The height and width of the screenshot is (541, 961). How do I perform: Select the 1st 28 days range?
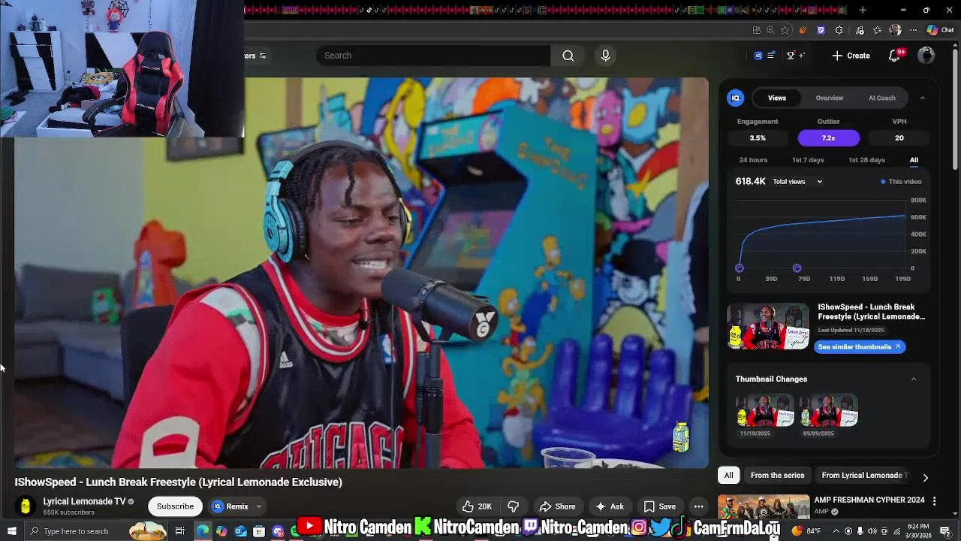(x=866, y=160)
